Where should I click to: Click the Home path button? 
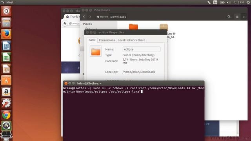point(102,16)
